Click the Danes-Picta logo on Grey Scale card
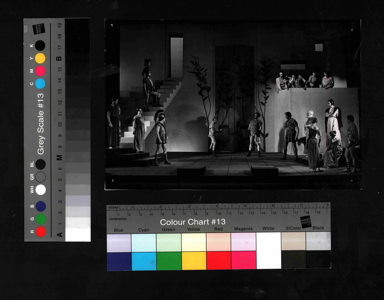384x300 pixels. (39, 29)
